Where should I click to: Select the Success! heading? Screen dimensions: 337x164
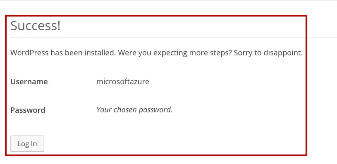coord(36,26)
